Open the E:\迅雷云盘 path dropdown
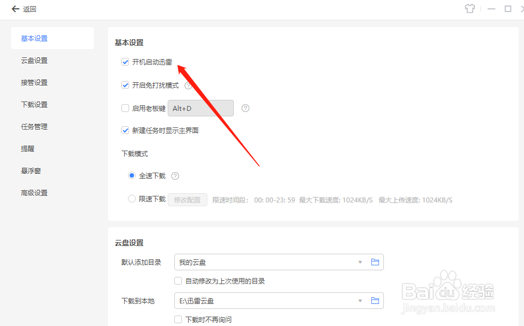 [x=360, y=301]
